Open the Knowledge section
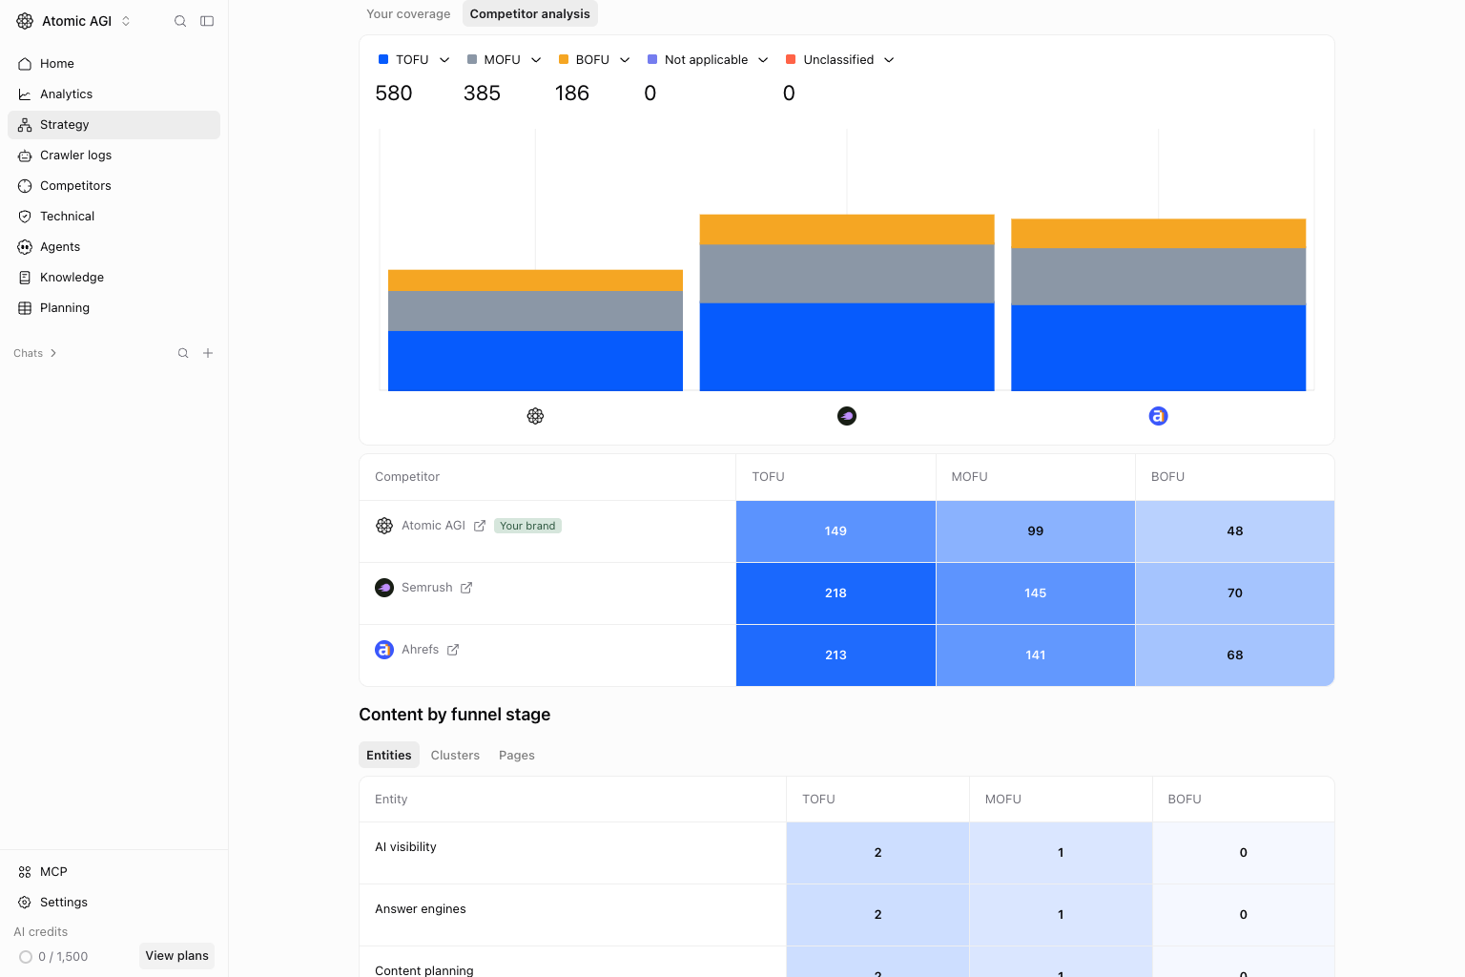The image size is (1465, 977). click(x=113, y=278)
